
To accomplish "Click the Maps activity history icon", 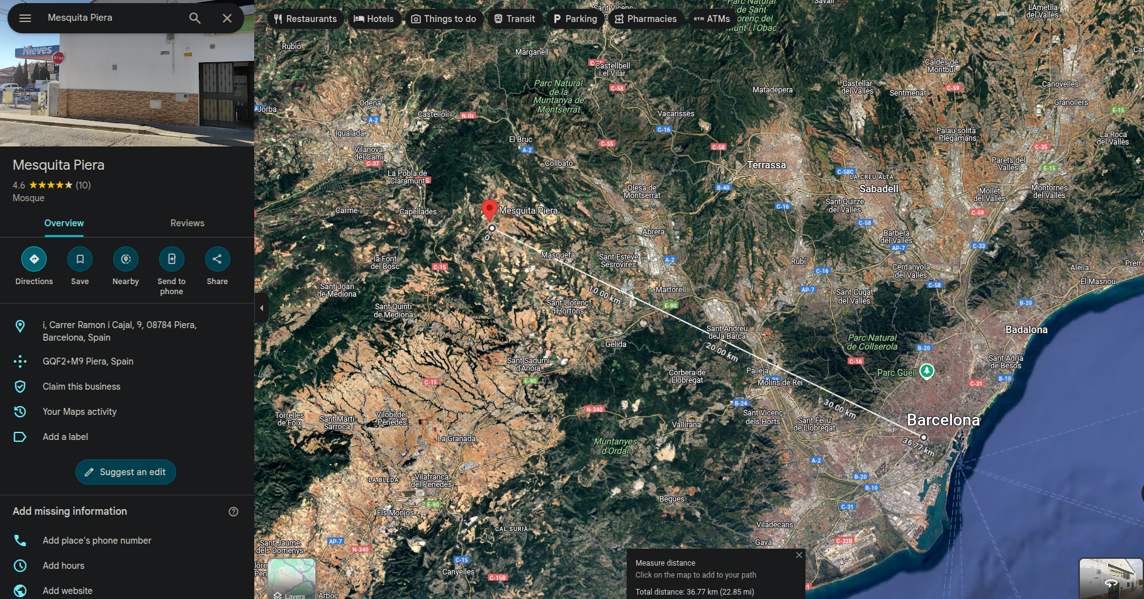I will coord(20,412).
